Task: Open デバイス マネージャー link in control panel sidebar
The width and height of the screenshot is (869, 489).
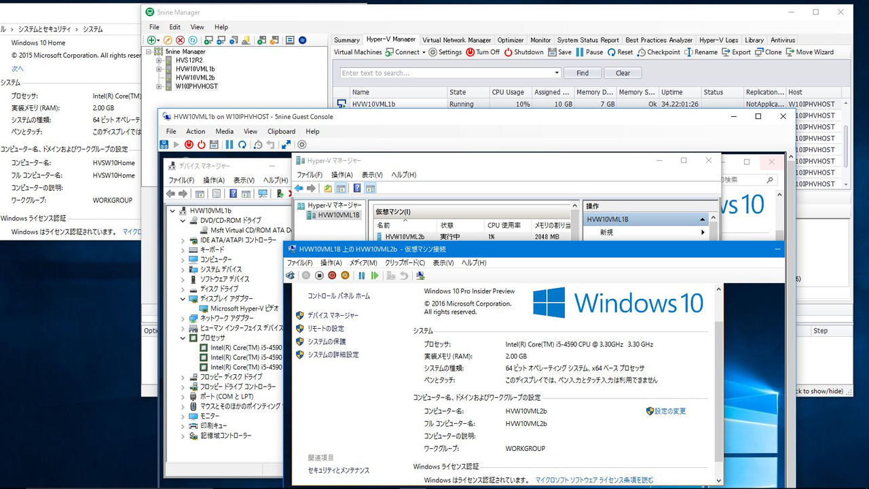Action: [x=333, y=316]
